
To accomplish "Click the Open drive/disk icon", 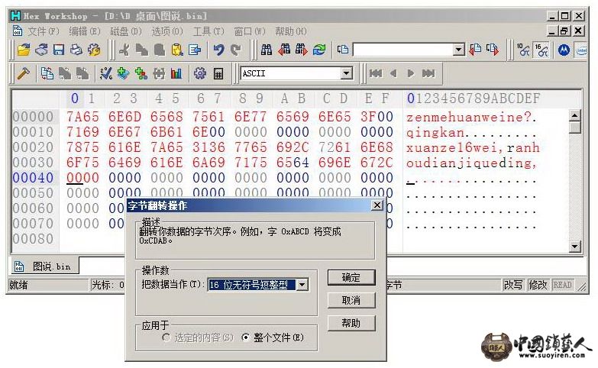I will pos(41,50).
